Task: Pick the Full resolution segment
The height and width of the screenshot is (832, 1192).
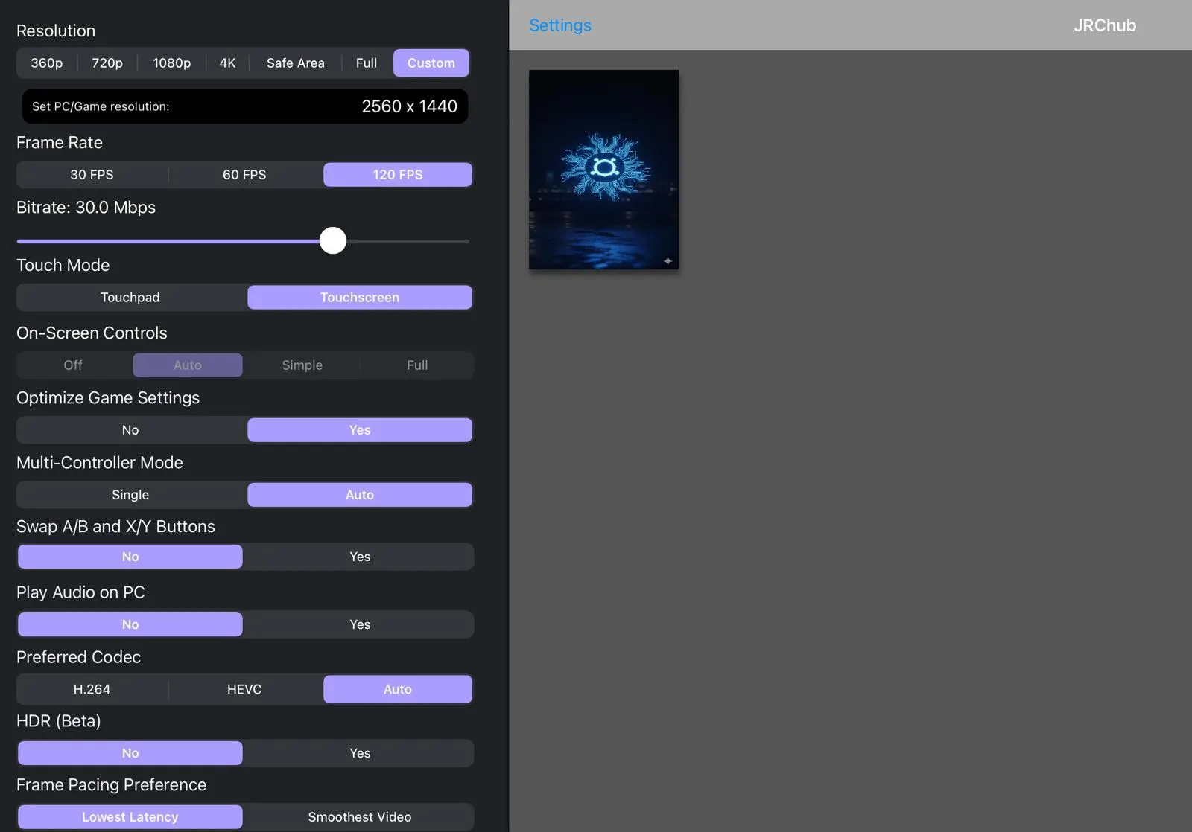Action: tap(367, 63)
